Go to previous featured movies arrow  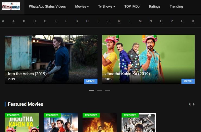(189, 104)
